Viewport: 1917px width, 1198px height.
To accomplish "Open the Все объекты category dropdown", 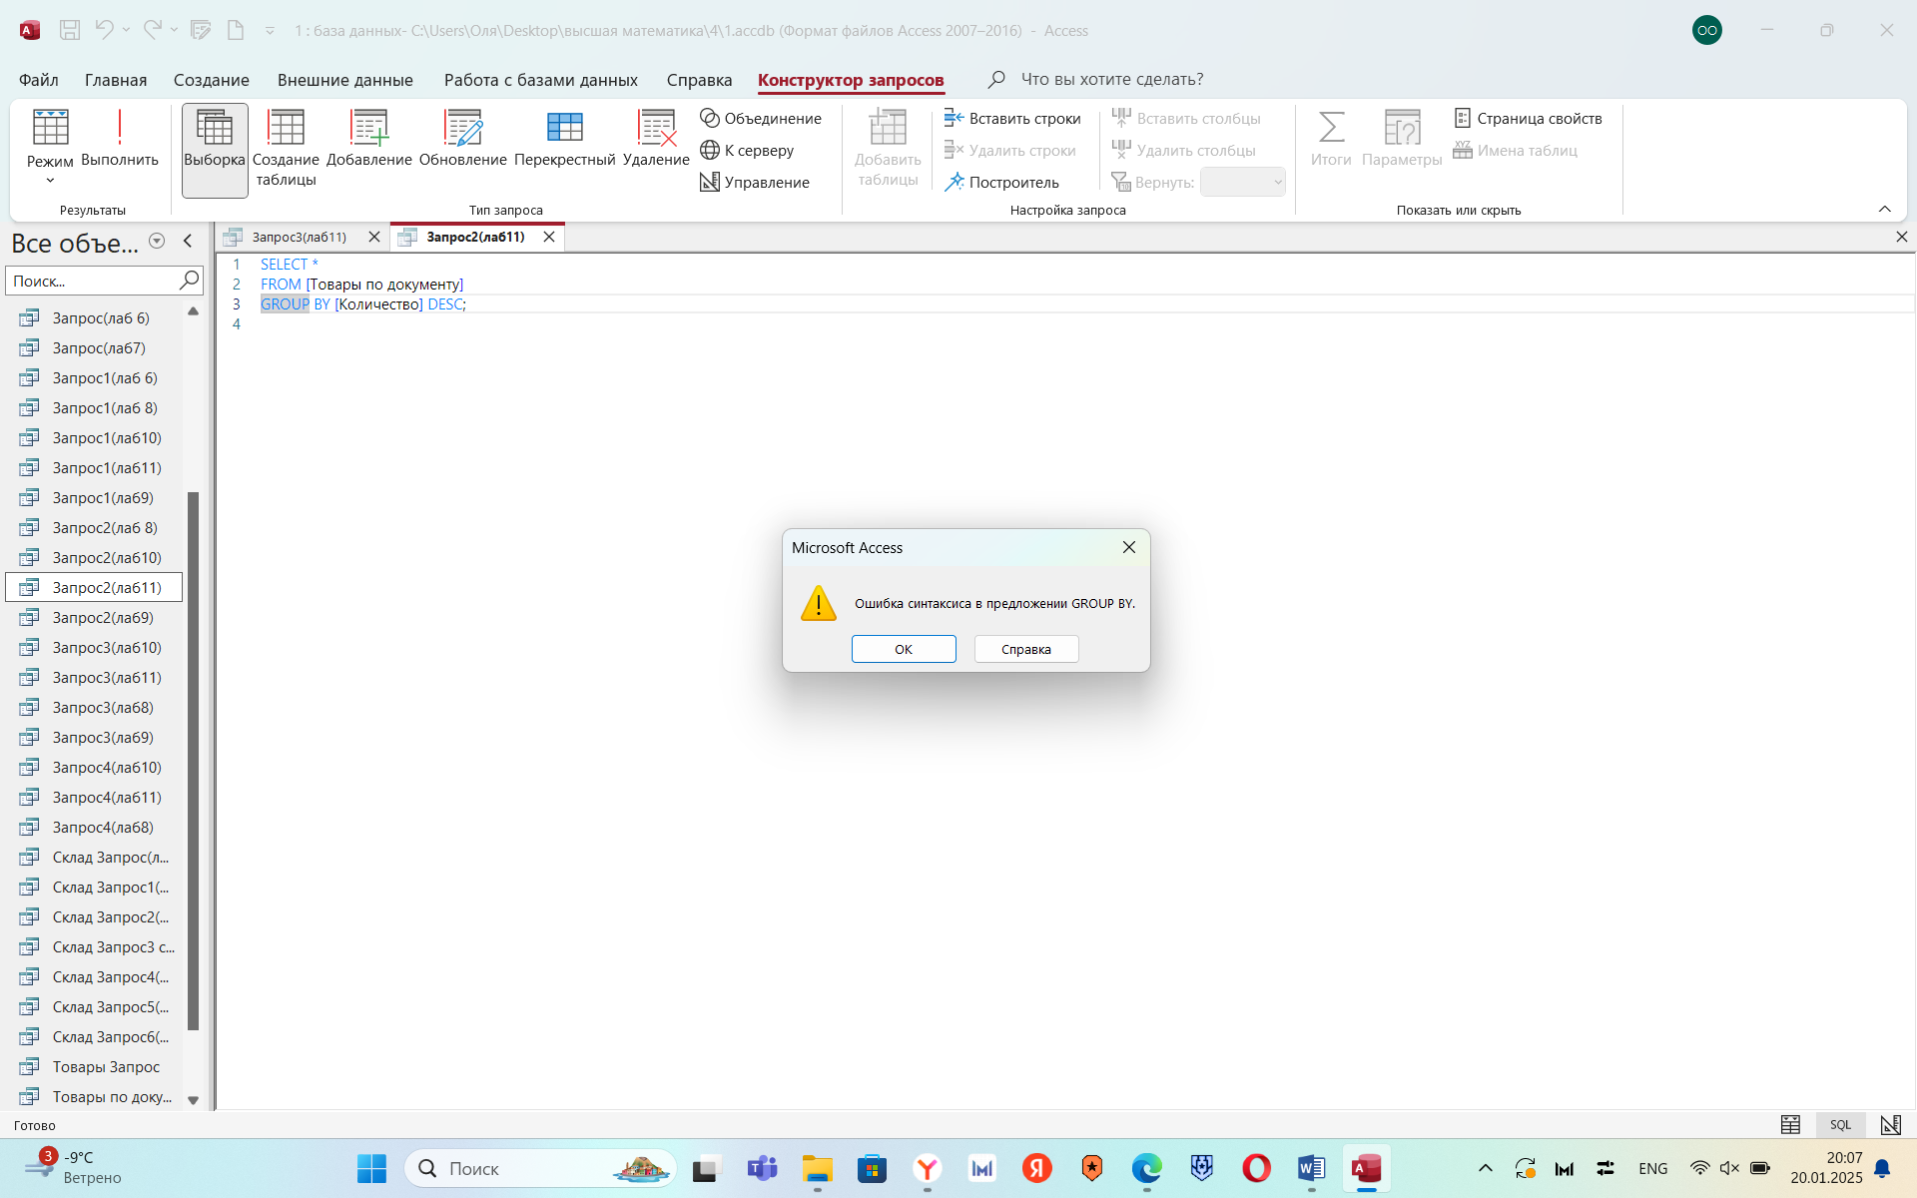I will (157, 241).
